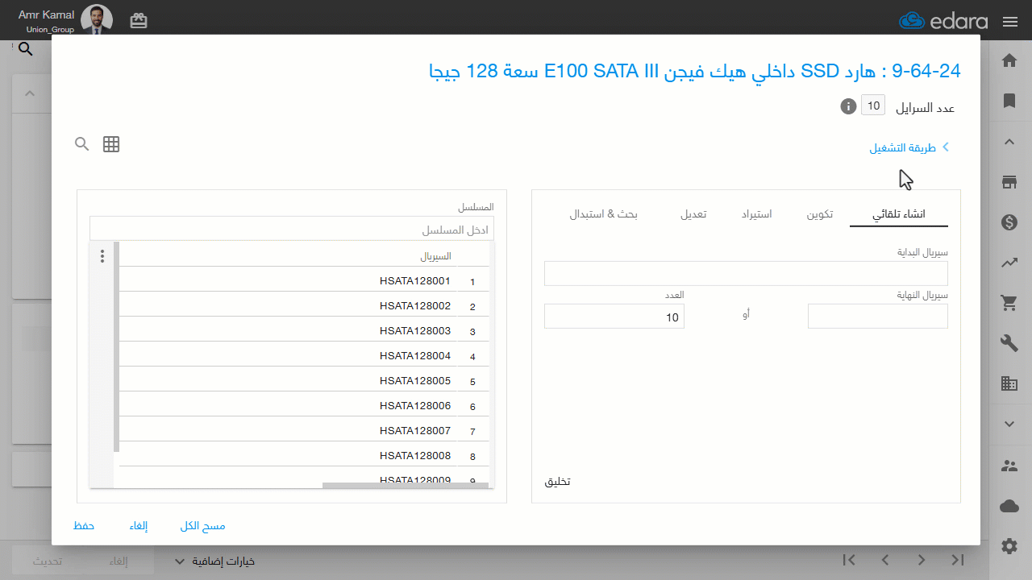Viewport: 1032px width, 580px height.
Task: Focus the سيريال البداية field
Action: click(x=746, y=273)
